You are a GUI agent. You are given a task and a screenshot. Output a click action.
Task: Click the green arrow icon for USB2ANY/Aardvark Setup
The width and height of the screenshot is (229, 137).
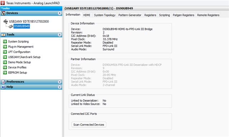pyautogui.click(x=5, y=57)
